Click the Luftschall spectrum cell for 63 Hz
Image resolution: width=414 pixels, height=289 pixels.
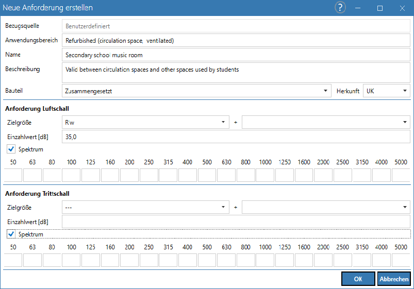coord(32,175)
